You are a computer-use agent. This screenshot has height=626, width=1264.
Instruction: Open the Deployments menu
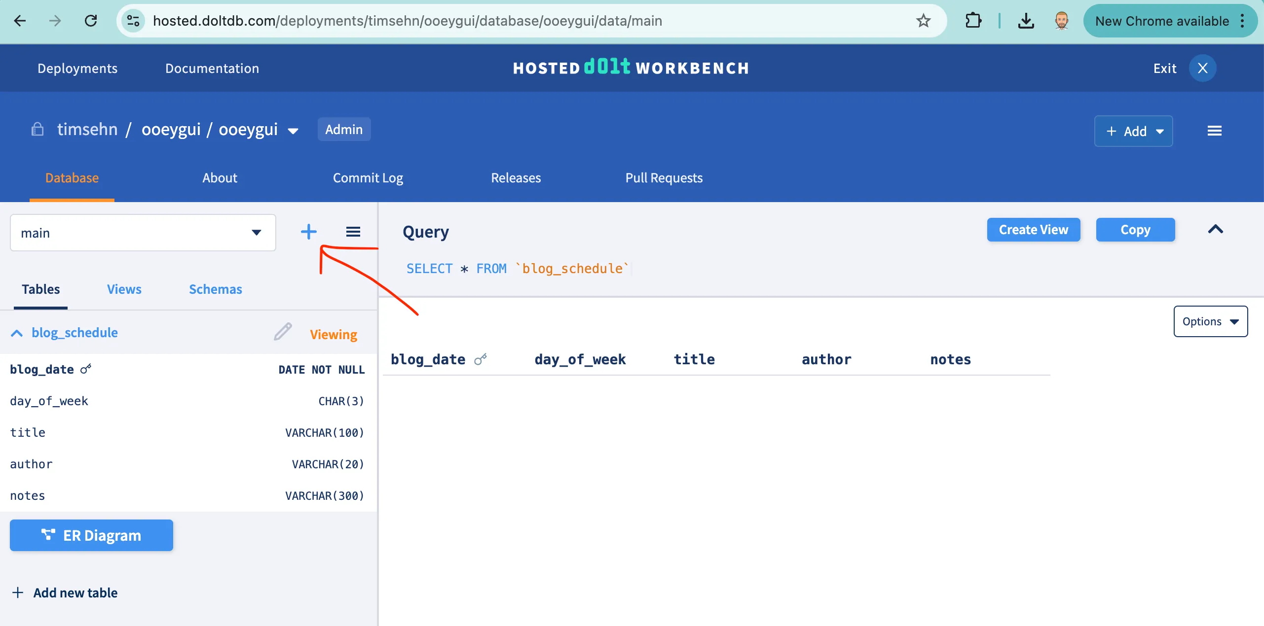(77, 68)
